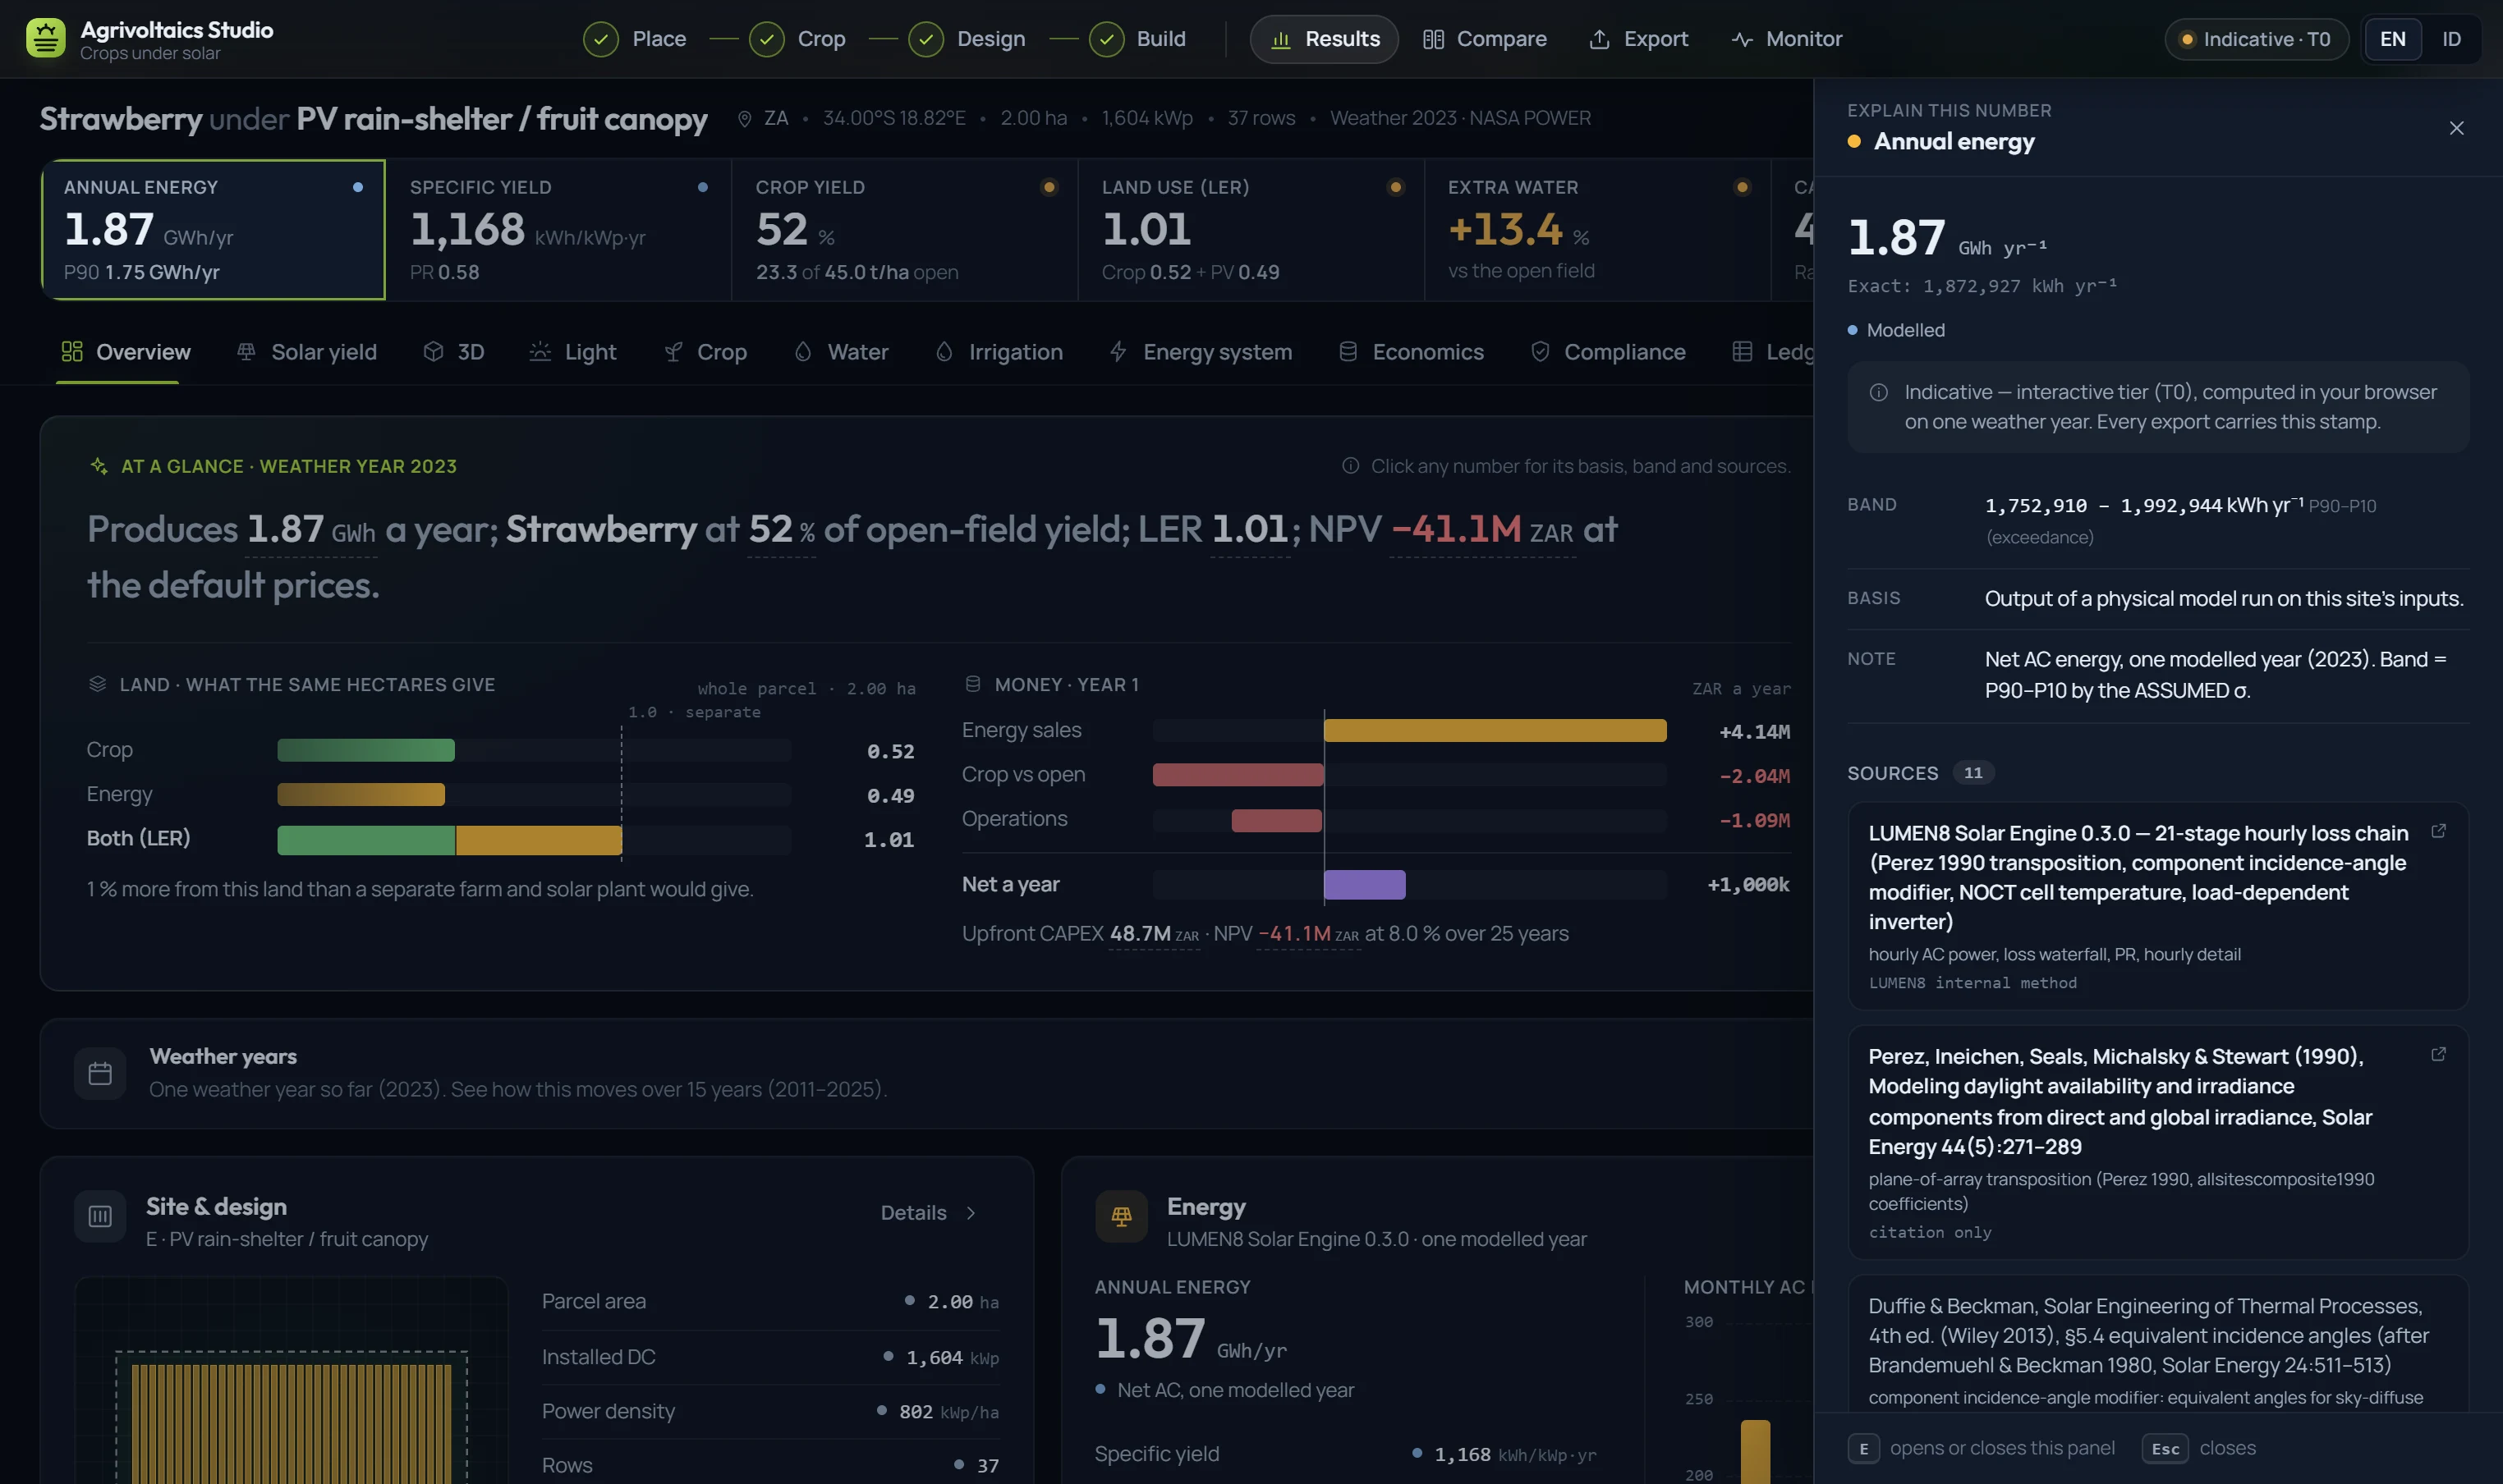Select the Annual Energy KPI card

(213, 229)
